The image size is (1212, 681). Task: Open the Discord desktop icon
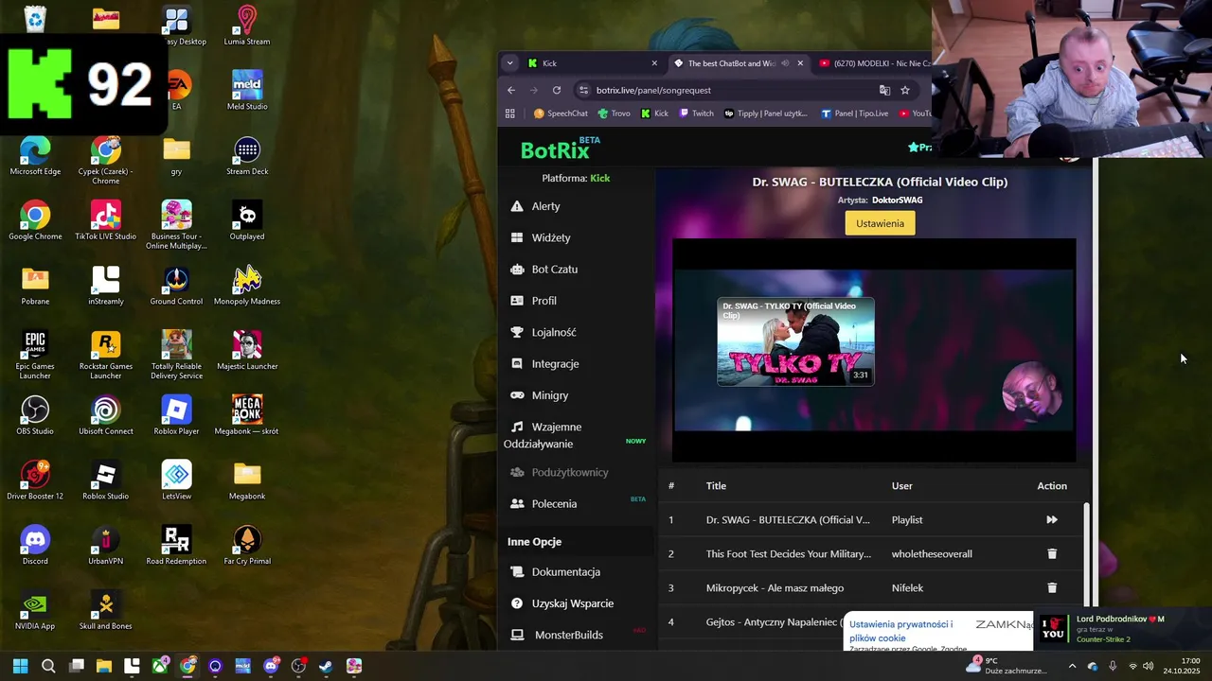tap(35, 546)
